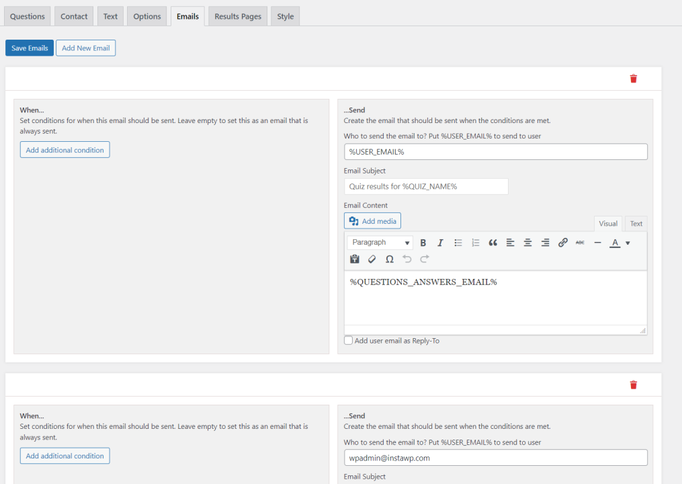Open the Paragraph style dropdown
The height and width of the screenshot is (484, 682).
click(379, 243)
